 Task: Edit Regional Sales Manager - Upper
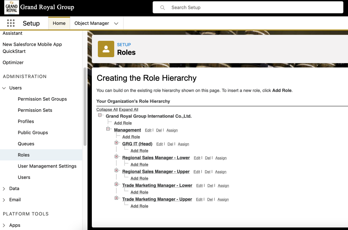point(197,172)
